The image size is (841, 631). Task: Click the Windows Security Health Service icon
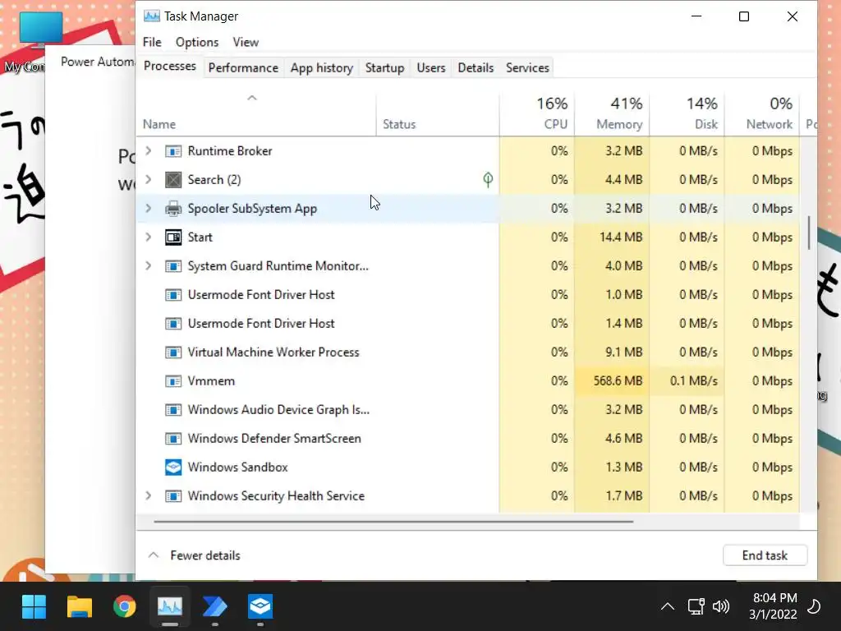click(x=172, y=496)
